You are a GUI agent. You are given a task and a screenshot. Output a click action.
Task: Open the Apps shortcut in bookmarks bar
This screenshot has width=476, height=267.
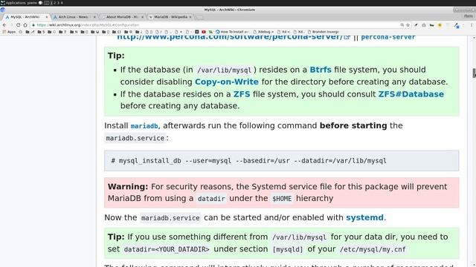[9, 32]
